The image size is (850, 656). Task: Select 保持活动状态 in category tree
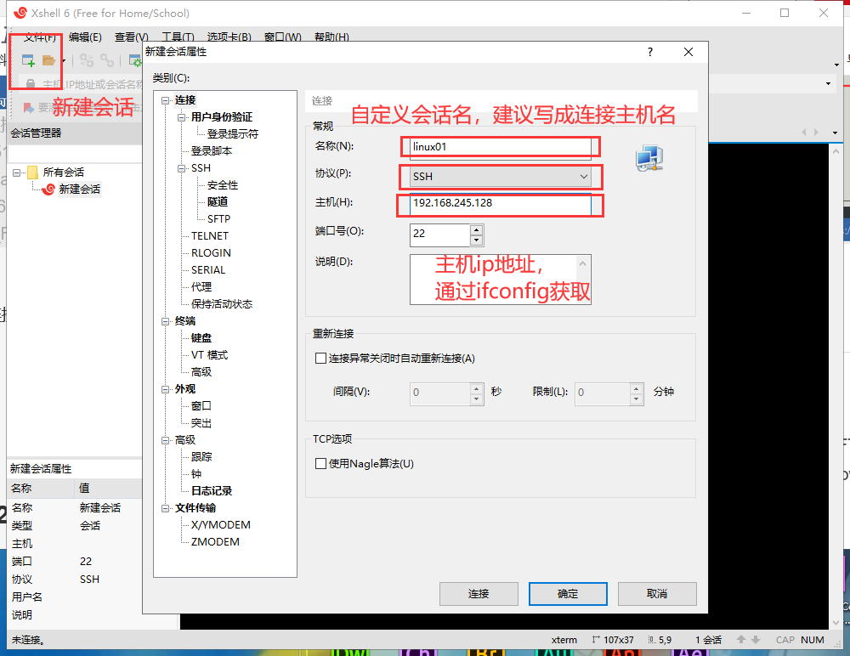tap(222, 304)
